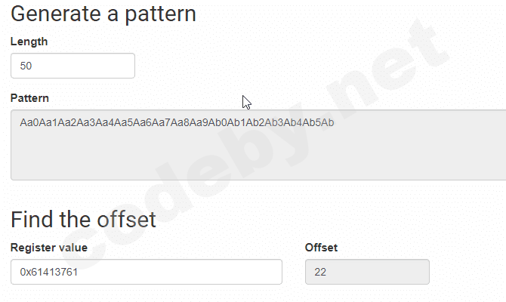Click the Length input field
This screenshot has width=506, height=302.
pos(73,66)
